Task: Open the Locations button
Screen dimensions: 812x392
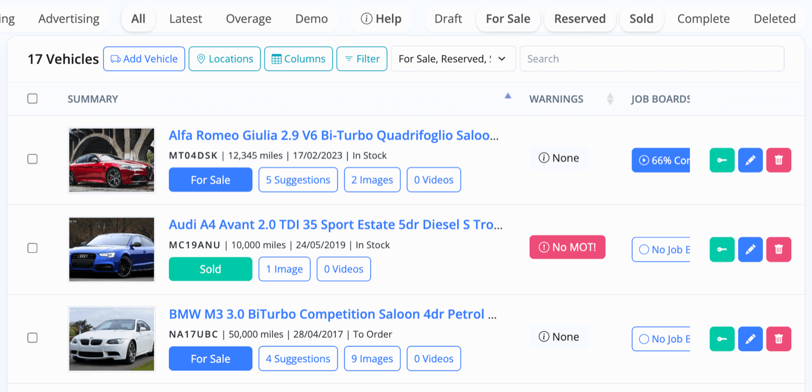Action: coord(224,59)
